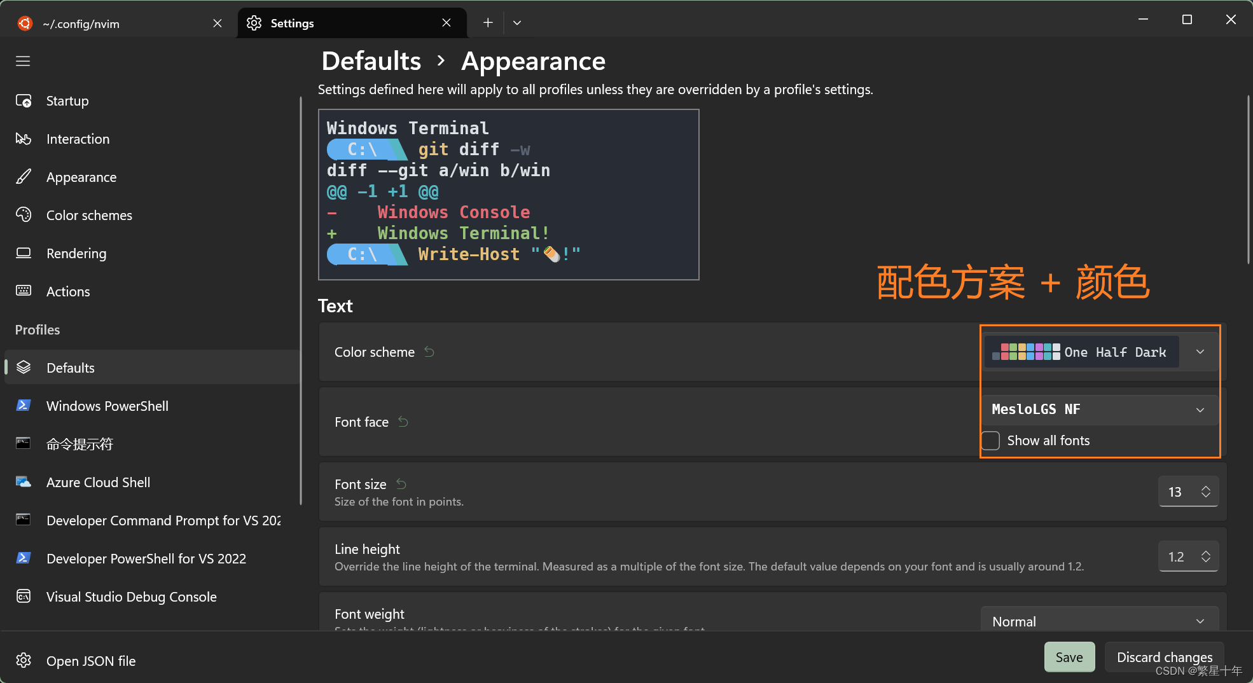This screenshot has height=683, width=1253.
Task: Adjust the Font size stepper arrows
Action: coord(1206,492)
